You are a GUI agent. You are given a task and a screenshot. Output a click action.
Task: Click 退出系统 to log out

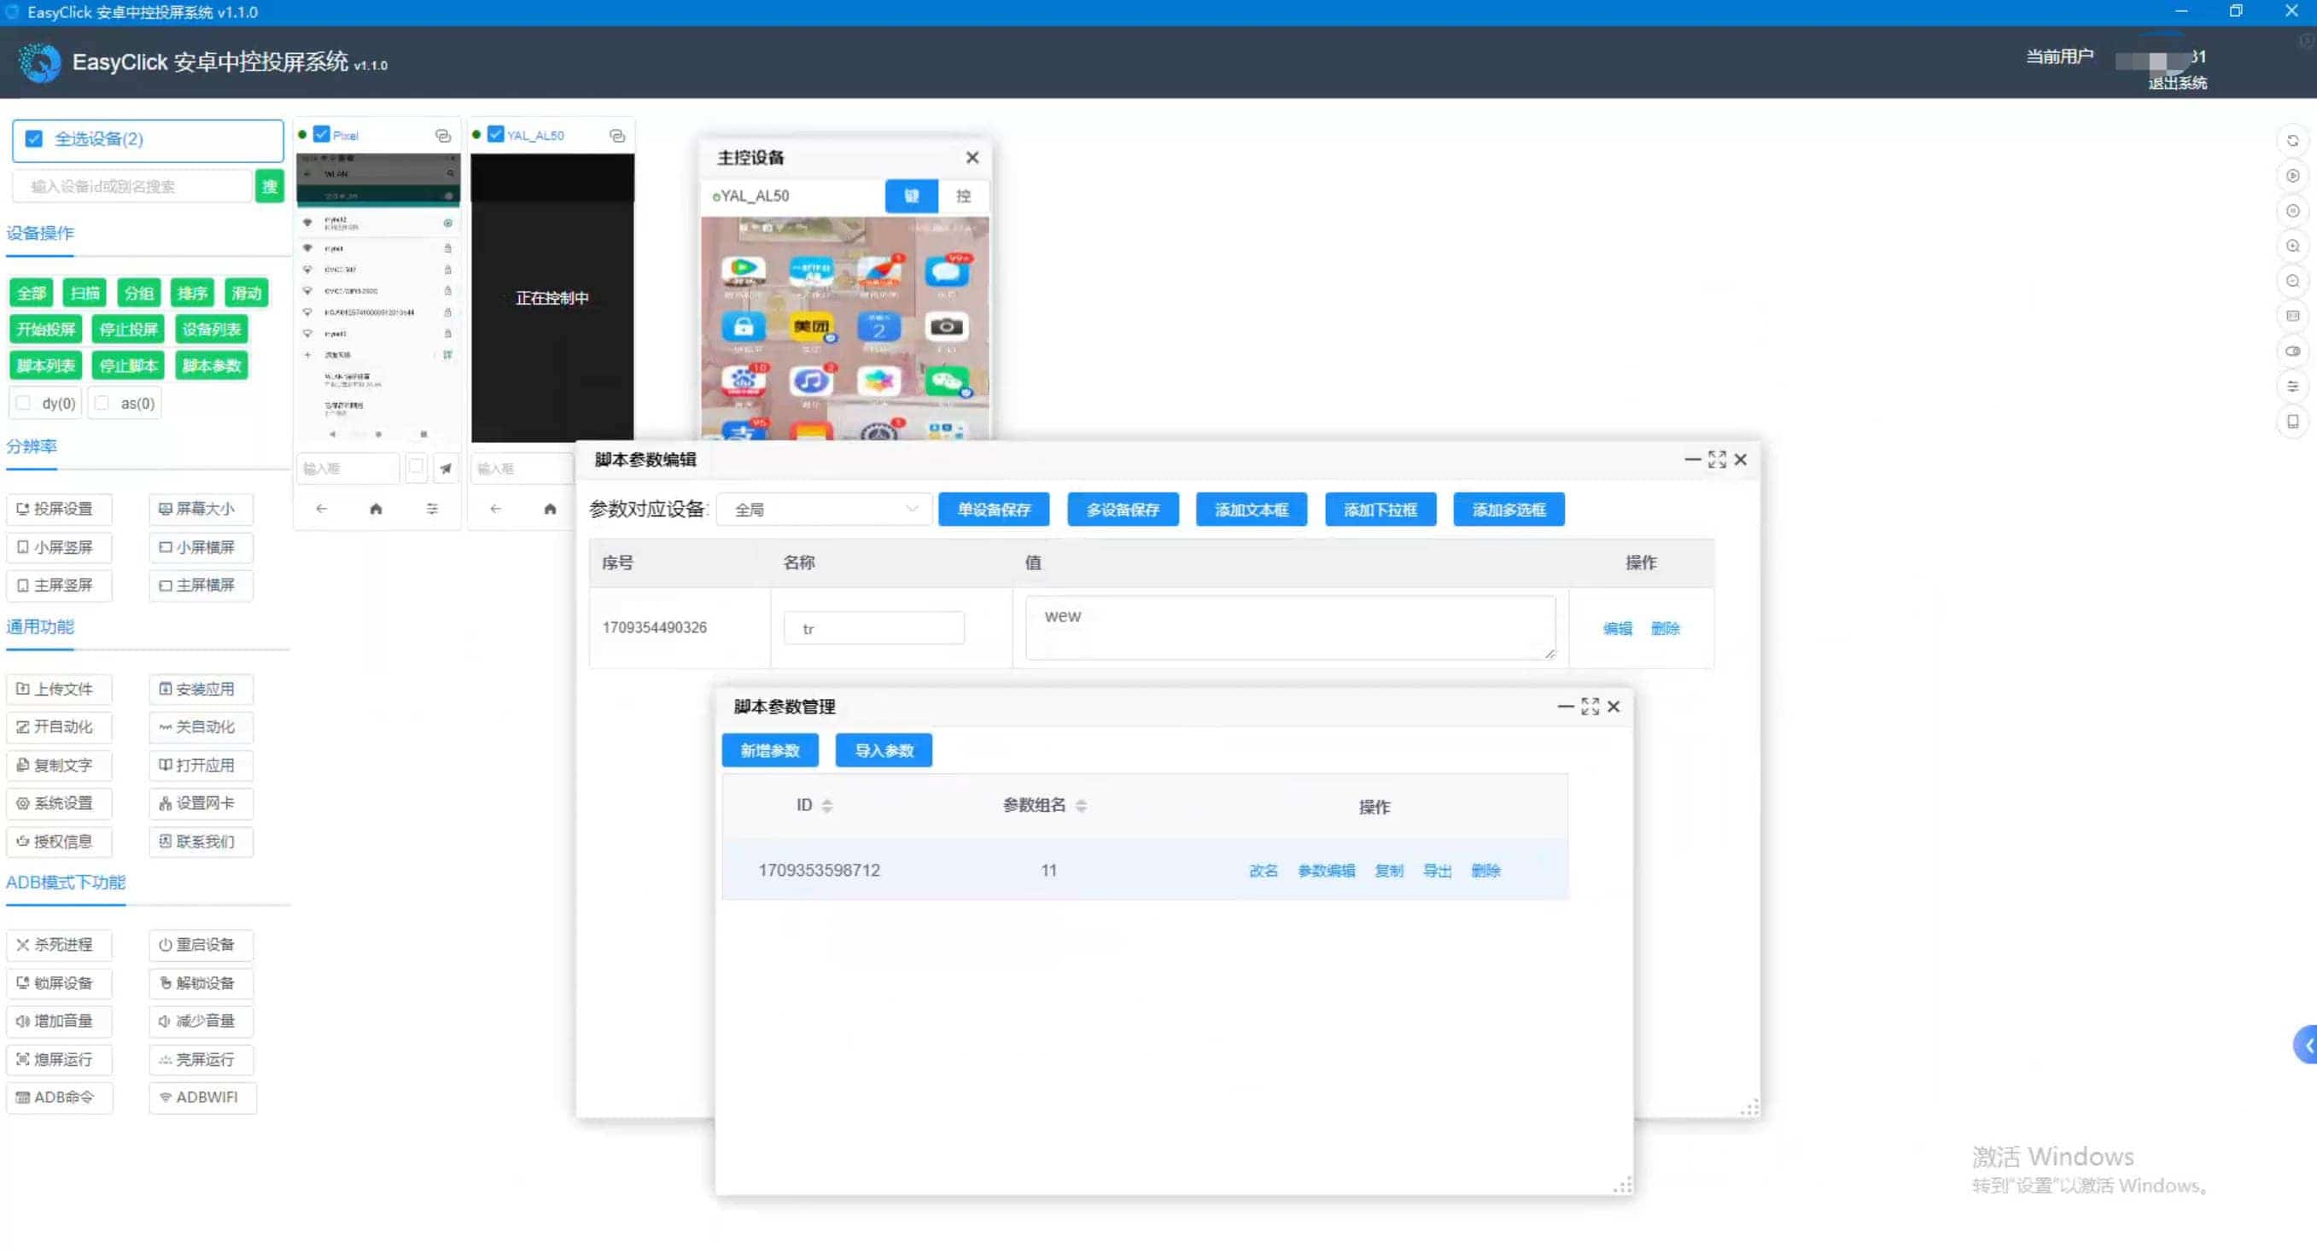click(2177, 84)
